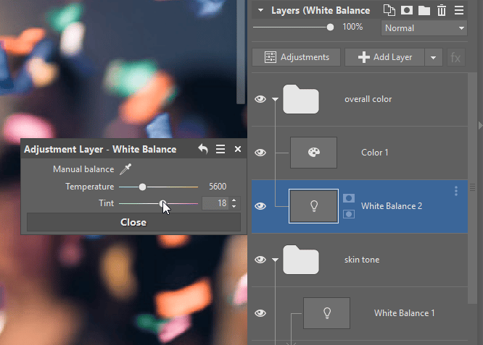Viewport: 483px width, 345px height.
Task: Select the skin tone folder thumbnail
Action: [301, 260]
